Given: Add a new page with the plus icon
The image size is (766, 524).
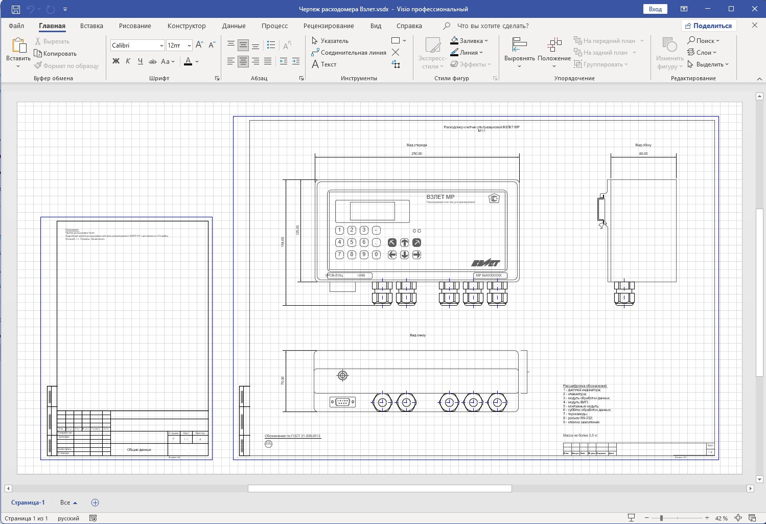Looking at the screenshot, I should 95,503.
